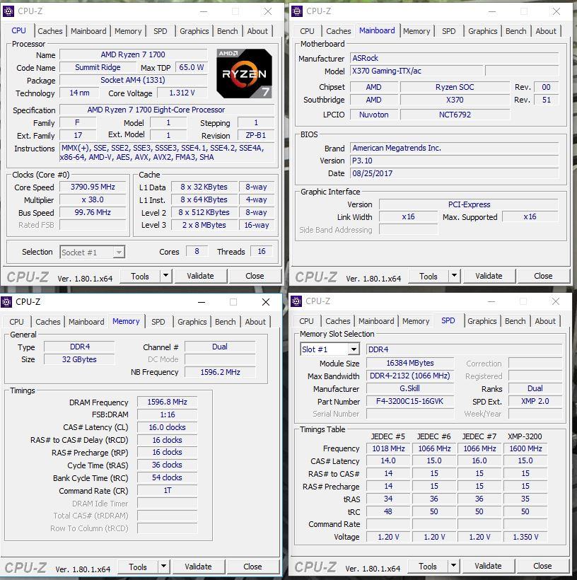Click the processor name "AMD Ryzen 7 1700" field

133,54
